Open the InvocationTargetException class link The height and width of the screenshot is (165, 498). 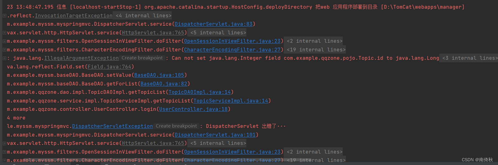click(74, 15)
